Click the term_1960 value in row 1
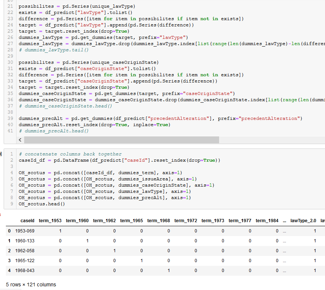The image size is (325, 290). [87, 241]
